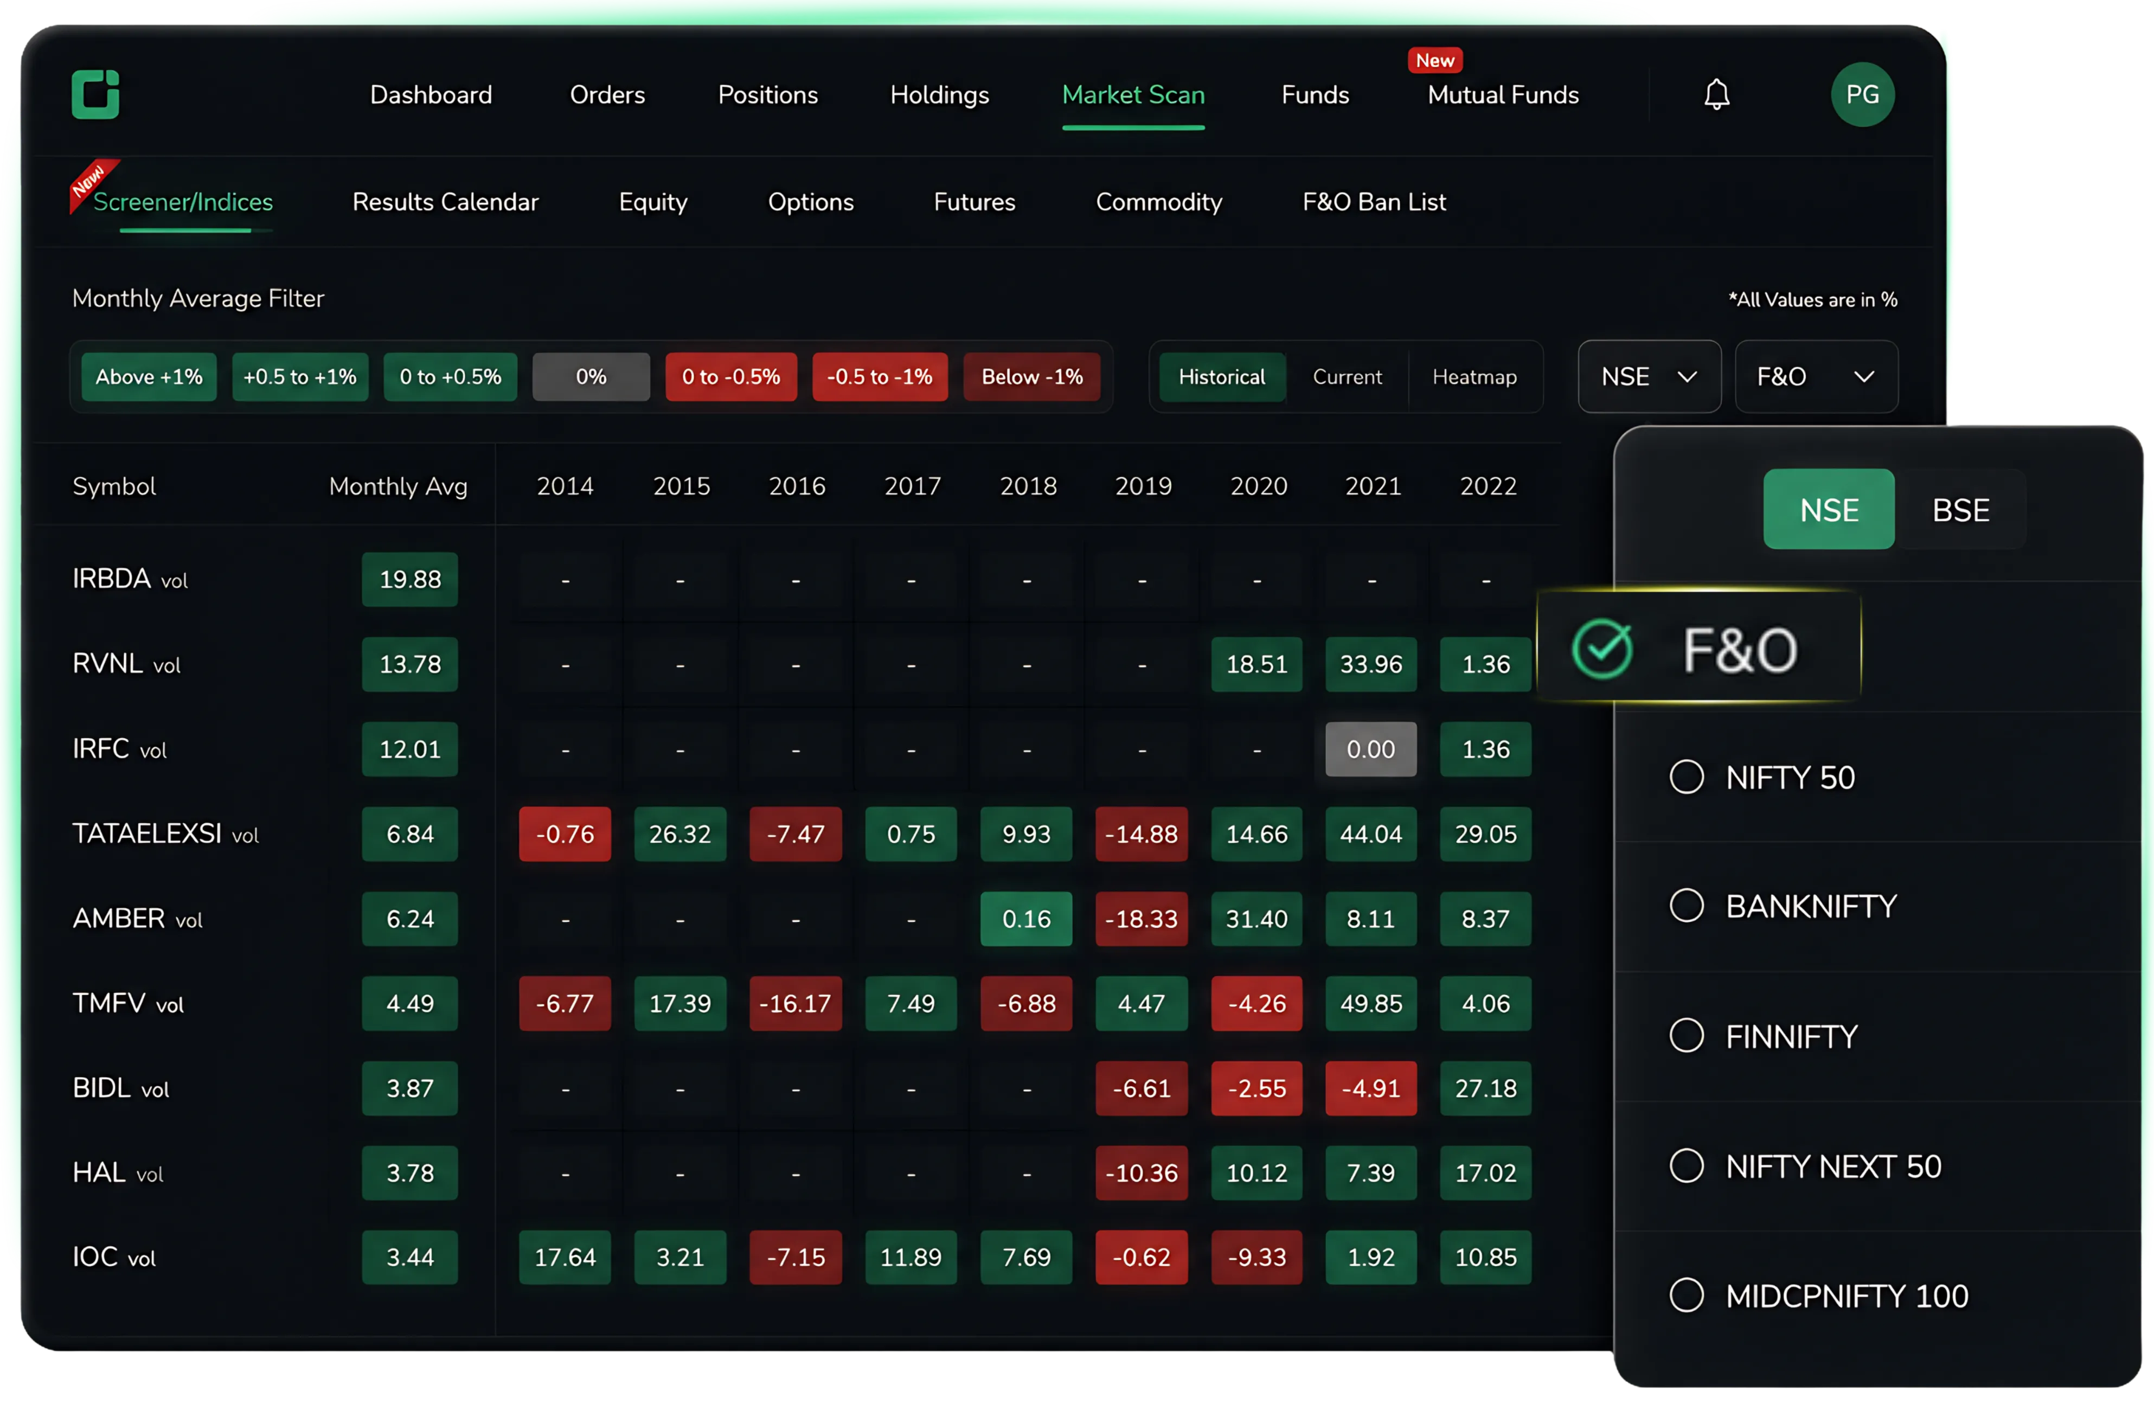Click the 2019 column header

1143,486
